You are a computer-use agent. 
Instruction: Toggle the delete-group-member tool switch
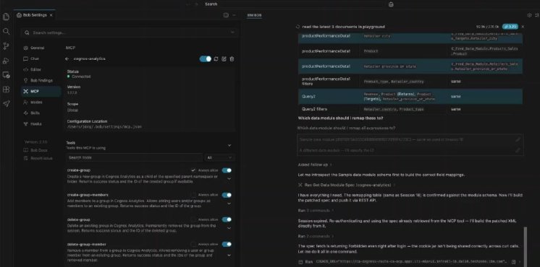click(227, 244)
